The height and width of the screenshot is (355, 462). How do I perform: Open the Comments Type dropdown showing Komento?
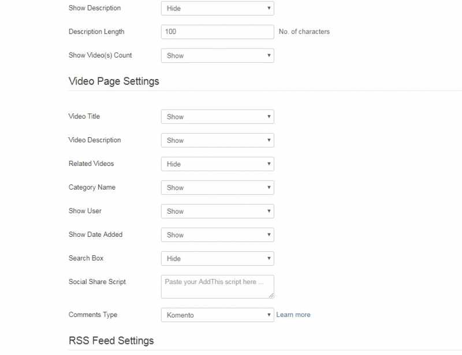pos(217,315)
